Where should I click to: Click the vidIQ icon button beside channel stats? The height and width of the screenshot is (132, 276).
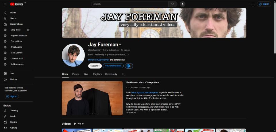click(x=129, y=66)
